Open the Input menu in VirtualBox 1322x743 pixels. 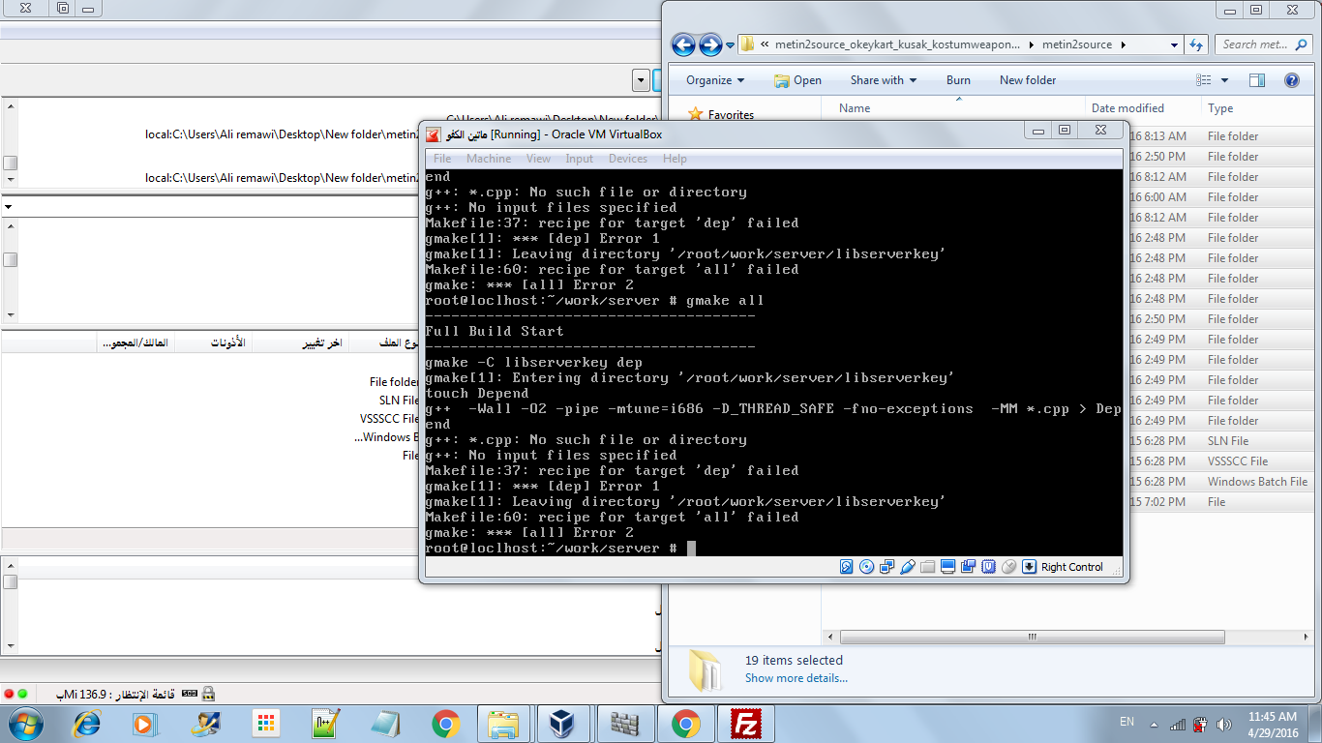580,159
